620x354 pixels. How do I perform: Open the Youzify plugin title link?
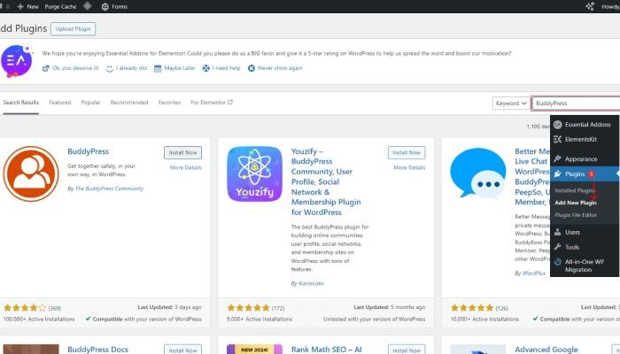(326, 181)
